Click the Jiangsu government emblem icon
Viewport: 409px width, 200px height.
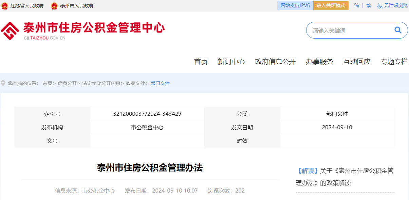[x=5, y=6]
